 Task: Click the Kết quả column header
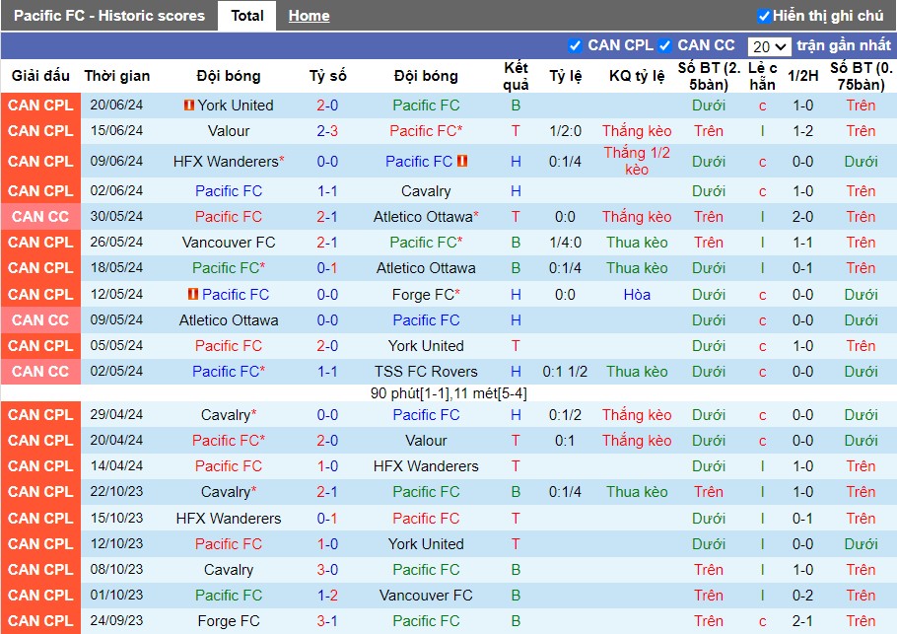tap(516, 76)
